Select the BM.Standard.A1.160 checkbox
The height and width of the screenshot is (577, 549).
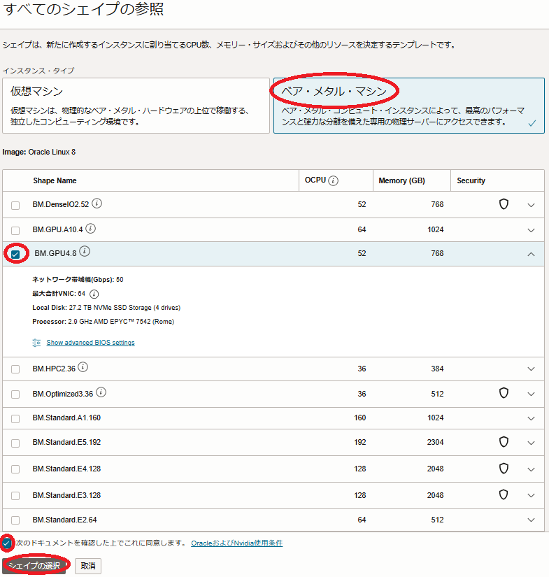15,418
